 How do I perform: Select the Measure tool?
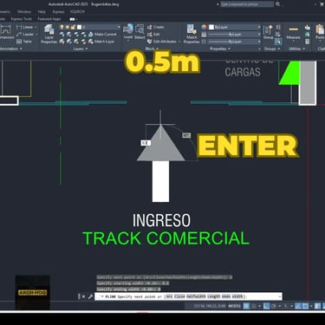(x=293, y=32)
